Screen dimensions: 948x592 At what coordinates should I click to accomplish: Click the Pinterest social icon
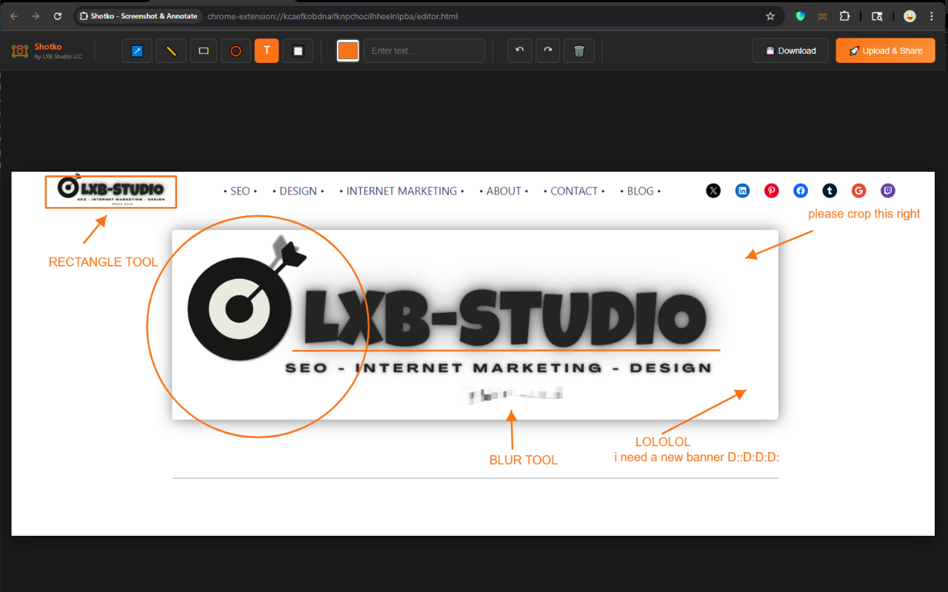772,191
